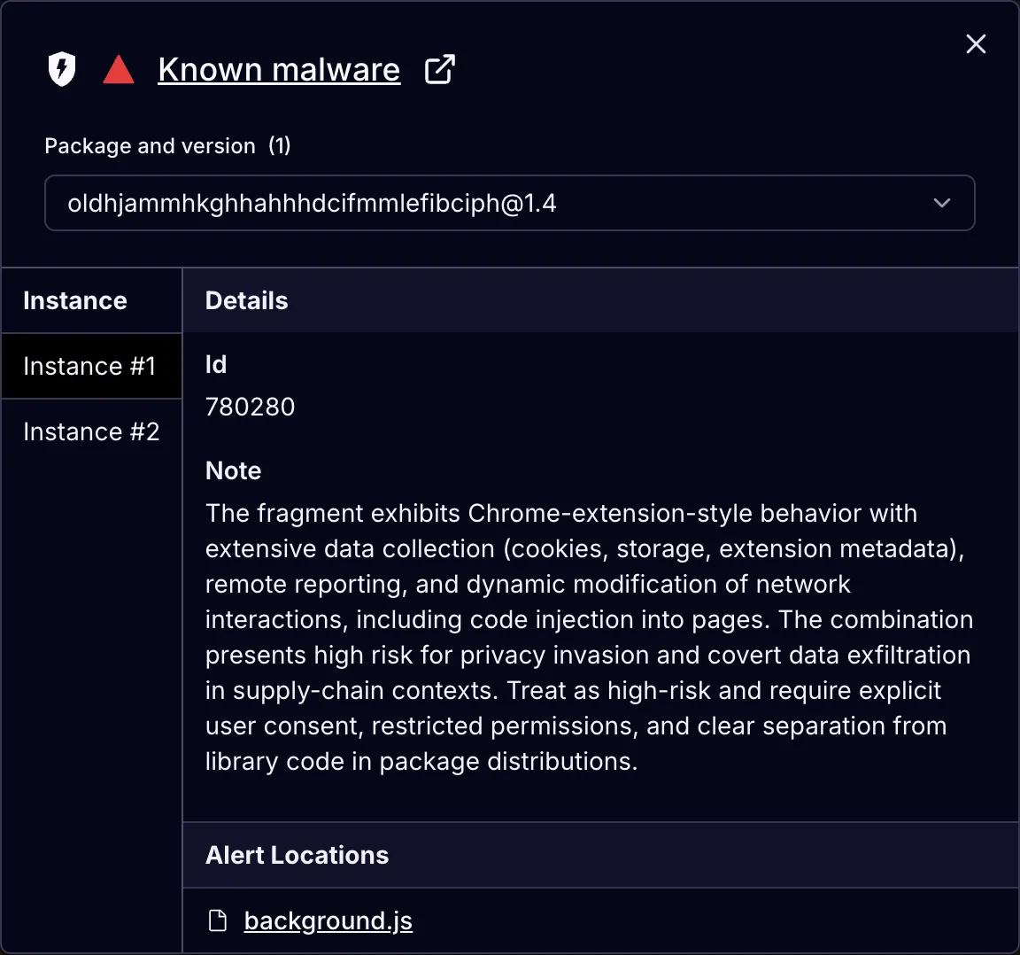Click the Package and version label
The image size is (1020, 955).
151,146
